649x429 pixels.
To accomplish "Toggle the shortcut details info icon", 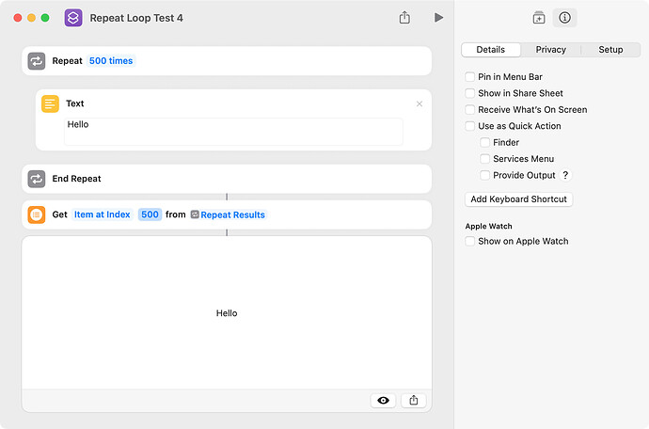I will (x=564, y=18).
